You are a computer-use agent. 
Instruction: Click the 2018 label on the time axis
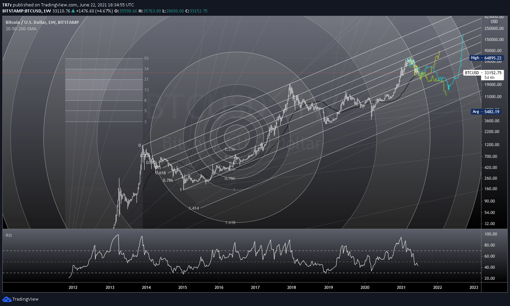coord(291,287)
